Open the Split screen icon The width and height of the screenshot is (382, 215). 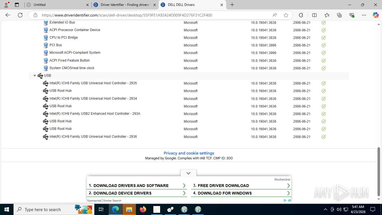(x=315, y=15)
